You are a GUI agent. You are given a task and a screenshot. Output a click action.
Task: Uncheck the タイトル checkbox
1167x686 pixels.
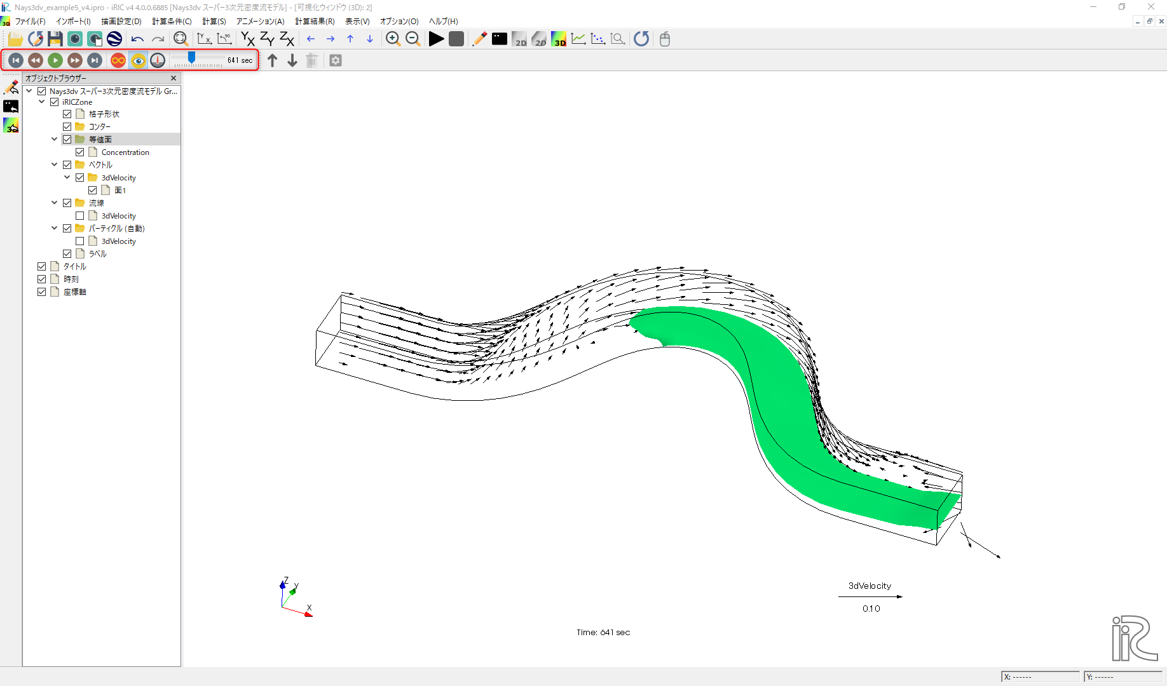(42, 267)
